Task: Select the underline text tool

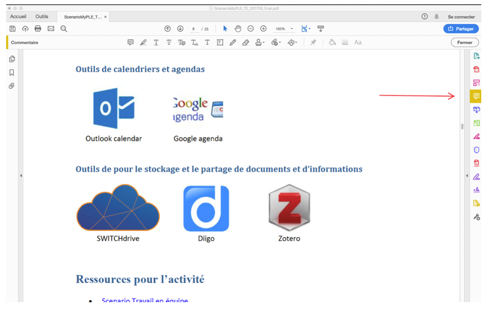Action: 156,42
